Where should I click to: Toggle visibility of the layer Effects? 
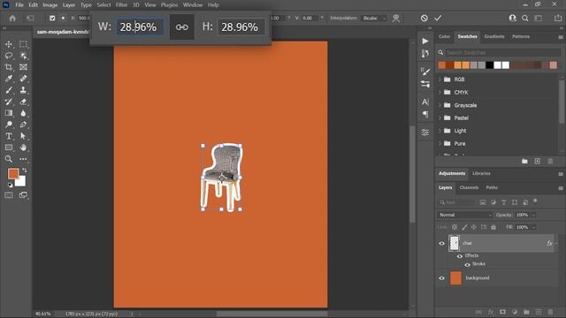coord(460,256)
